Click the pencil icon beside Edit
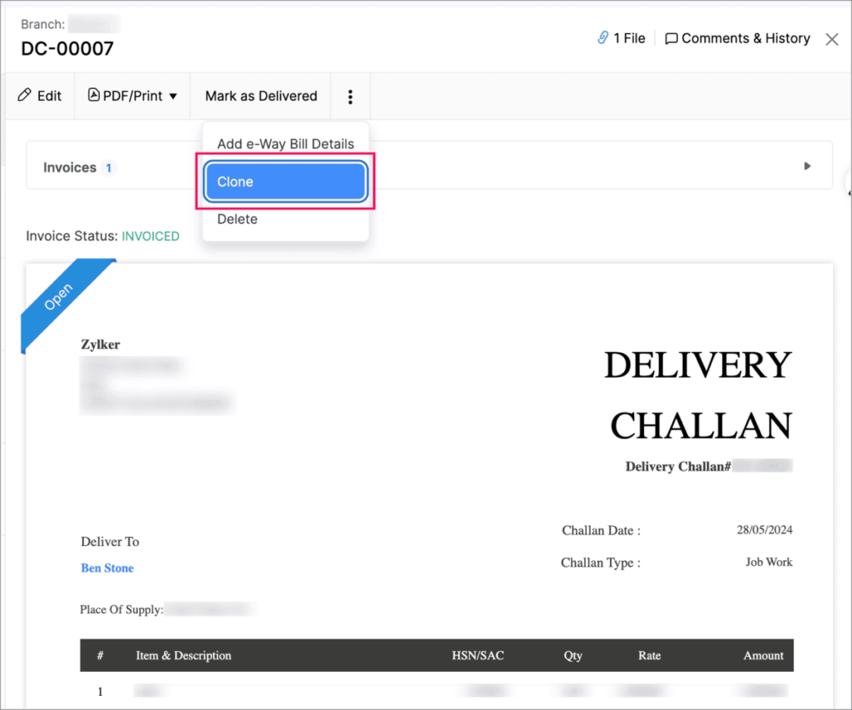852x710 pixels. (25, 96)
